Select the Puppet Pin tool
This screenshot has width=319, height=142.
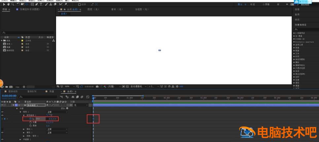click(x=66, y=4)
